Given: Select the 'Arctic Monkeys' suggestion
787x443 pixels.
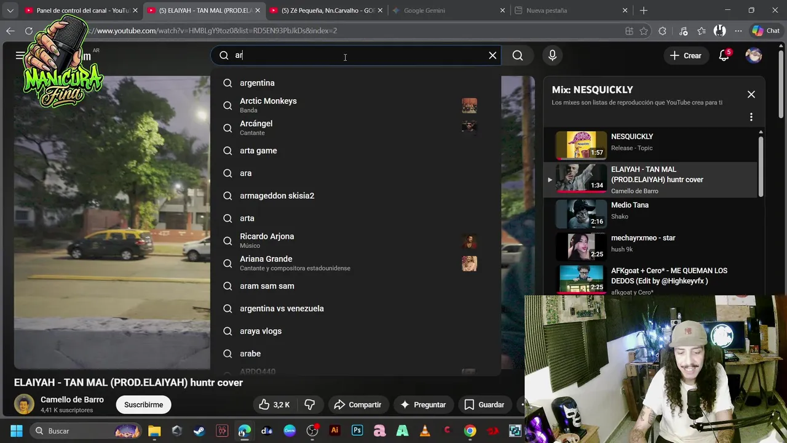Looking at the screenshot, I should click(355, 105).
